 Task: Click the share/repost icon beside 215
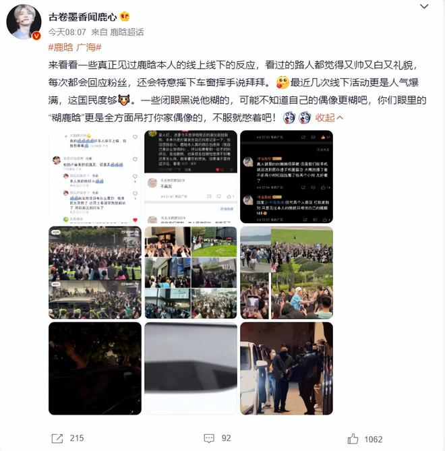57,438
